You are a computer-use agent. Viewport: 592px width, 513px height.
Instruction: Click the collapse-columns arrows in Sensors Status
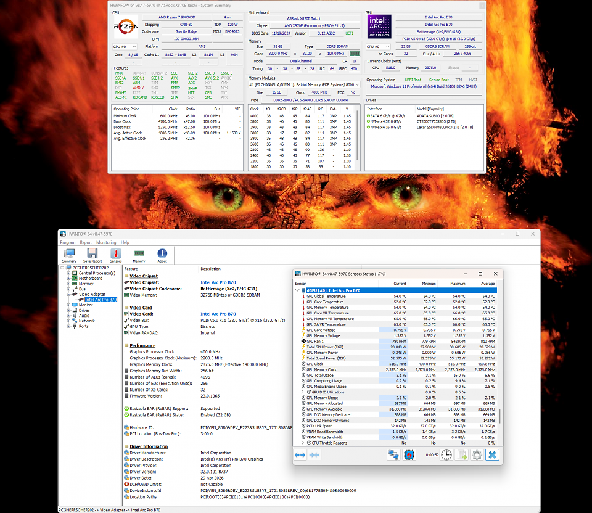pos(314,455)
